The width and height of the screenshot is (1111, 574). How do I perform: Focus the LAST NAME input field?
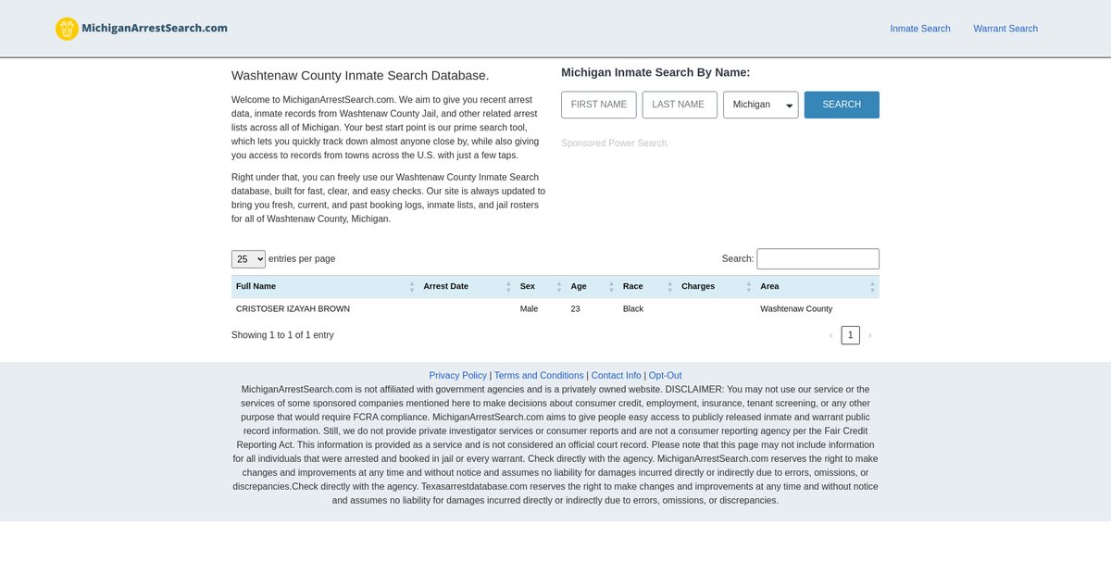tap(680, 105)
